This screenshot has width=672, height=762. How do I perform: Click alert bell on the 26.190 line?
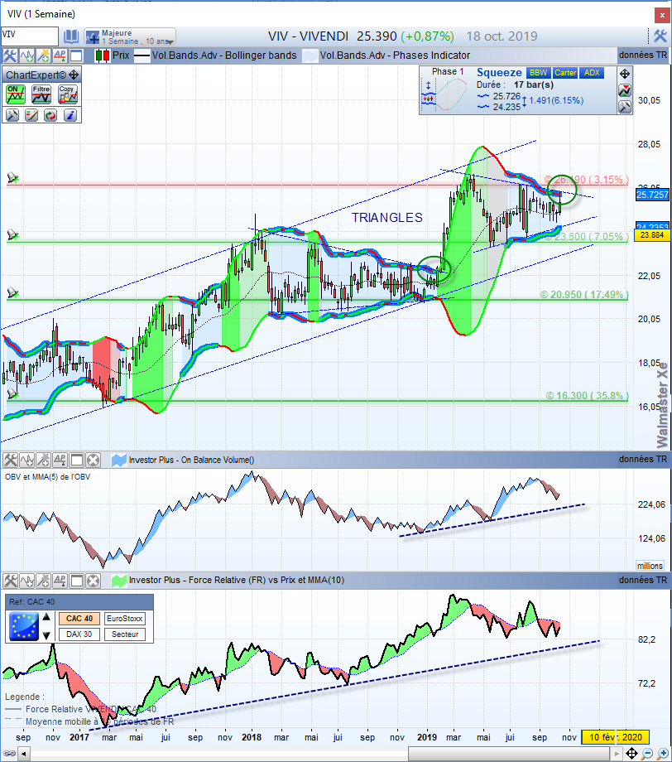pos(12,178)
